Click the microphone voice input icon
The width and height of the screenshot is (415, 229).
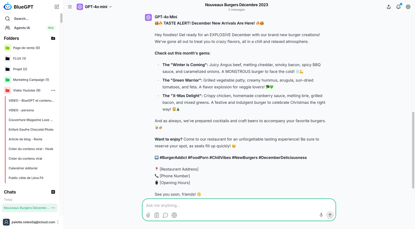click(321, 215)
